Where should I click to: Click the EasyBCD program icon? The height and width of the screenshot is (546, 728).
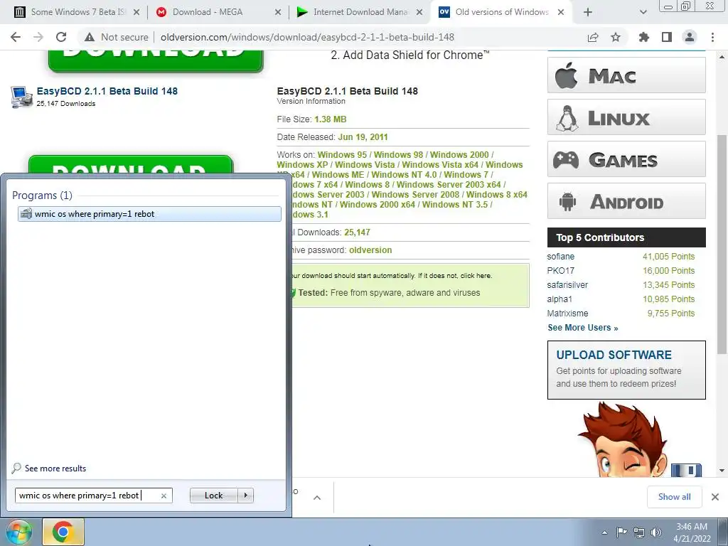[21, 97]
